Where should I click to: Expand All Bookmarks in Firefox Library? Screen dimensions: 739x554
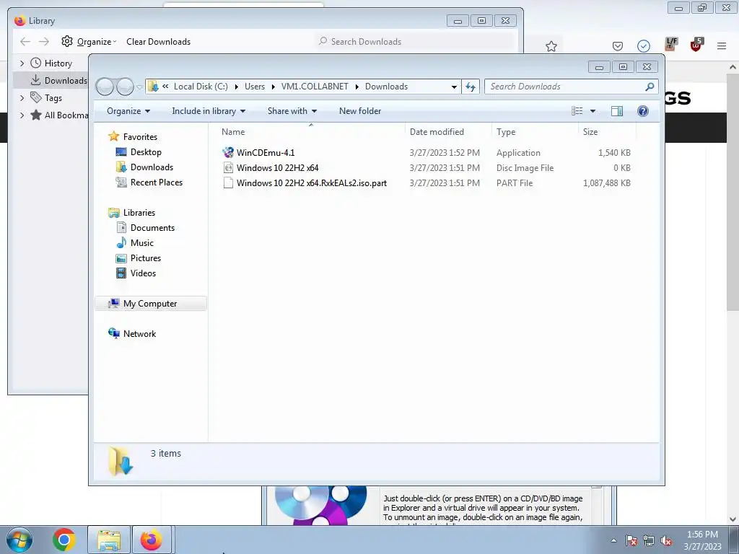22,115
